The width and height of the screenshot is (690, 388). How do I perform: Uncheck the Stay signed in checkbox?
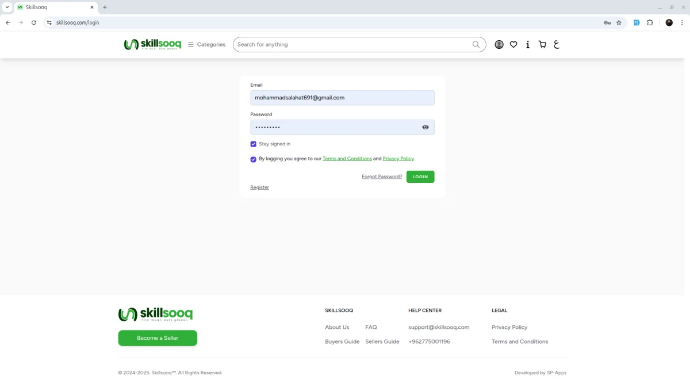253,144
